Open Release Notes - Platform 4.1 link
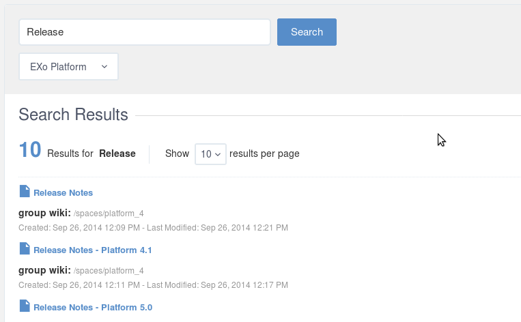The width and height of the screenshot is (521, 322). tap(93, 250)
